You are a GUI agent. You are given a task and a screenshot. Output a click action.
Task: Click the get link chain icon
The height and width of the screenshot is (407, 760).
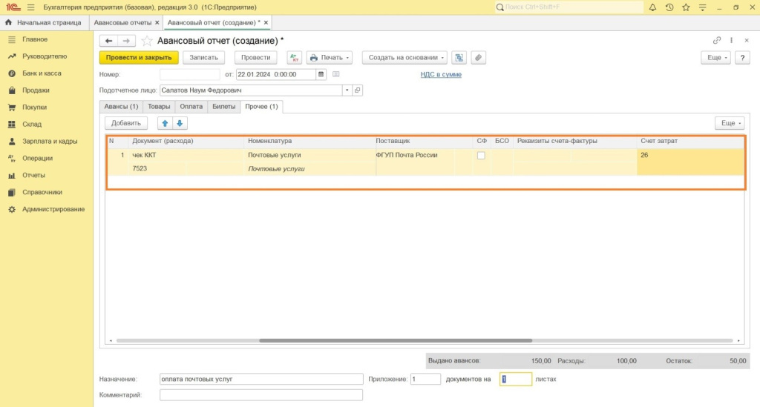click(x=717, y=40)
